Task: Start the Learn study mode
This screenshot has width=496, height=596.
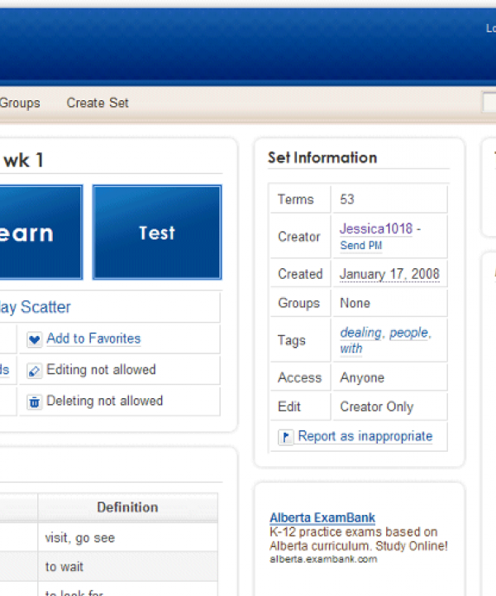Action: pos(41,233)
